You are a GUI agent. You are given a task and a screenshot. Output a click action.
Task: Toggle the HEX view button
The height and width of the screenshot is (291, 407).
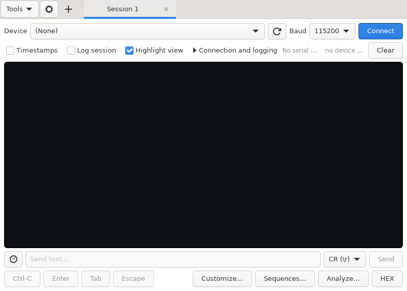(x=387, y=279)
